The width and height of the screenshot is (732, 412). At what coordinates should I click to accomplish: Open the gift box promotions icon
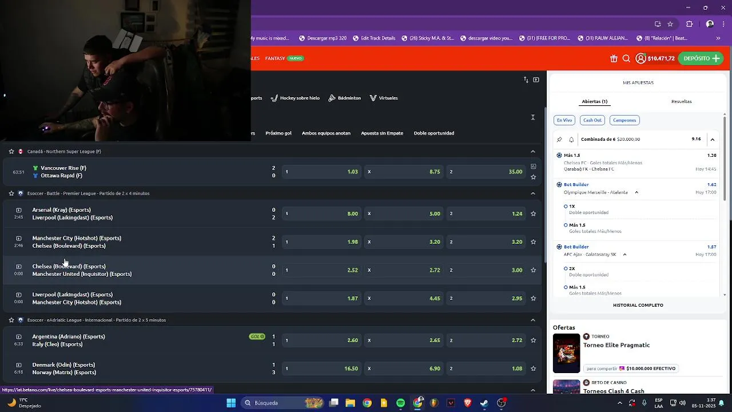(x=614, y=58)
